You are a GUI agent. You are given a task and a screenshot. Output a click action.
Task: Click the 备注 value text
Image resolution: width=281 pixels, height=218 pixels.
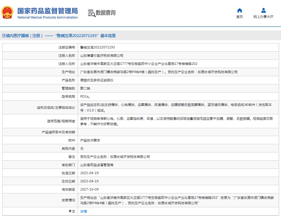pos(115,157)
